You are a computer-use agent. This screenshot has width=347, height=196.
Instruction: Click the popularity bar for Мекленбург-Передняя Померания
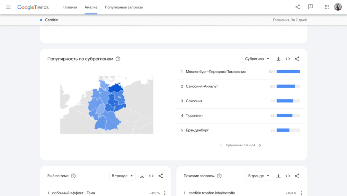[x=288, y=71]
